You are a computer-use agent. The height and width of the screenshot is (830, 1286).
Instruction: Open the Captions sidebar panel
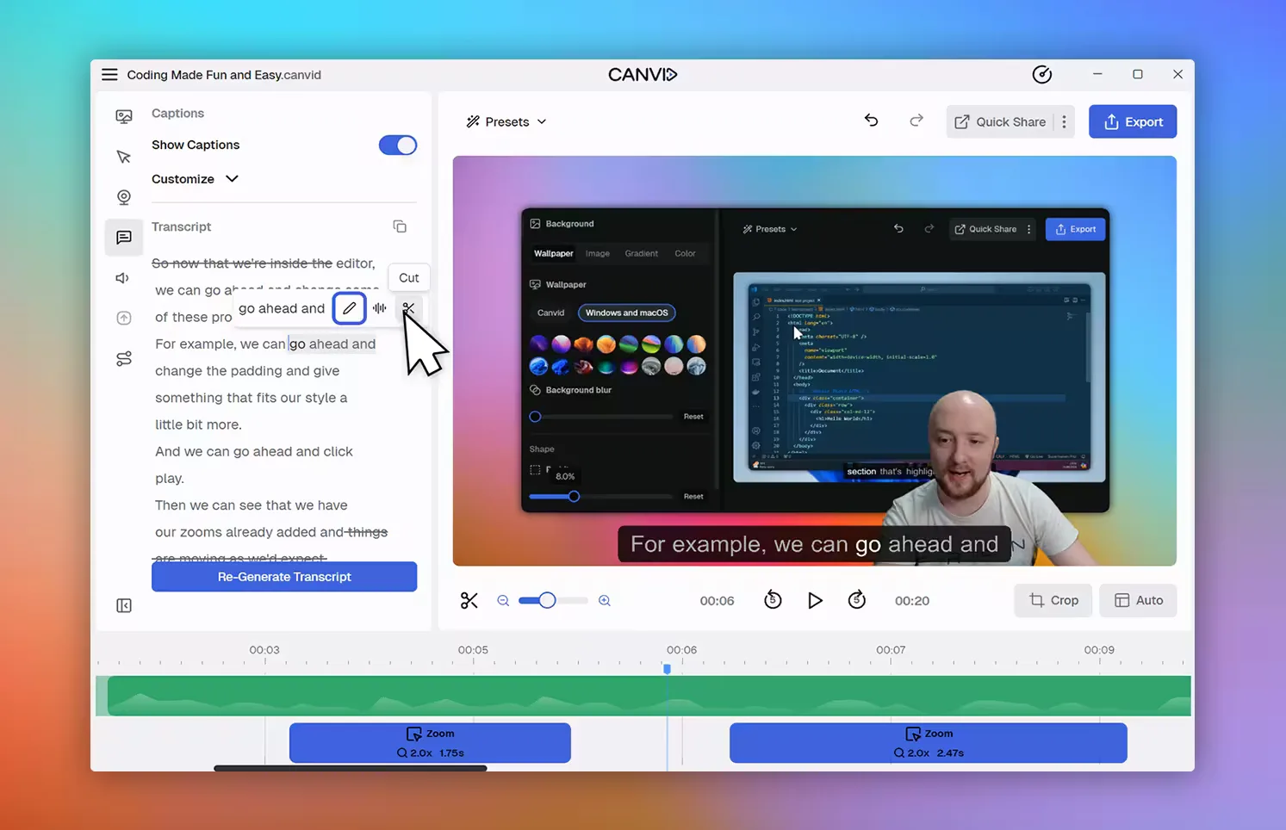click(x=124, y=238)
